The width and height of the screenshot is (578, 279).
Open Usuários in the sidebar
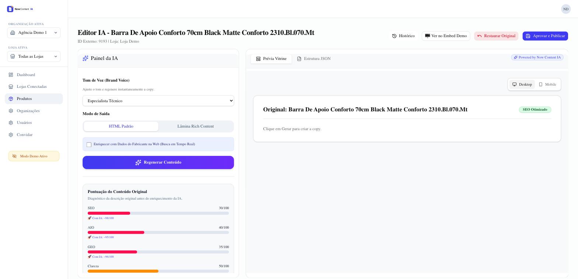pos(34,123)
